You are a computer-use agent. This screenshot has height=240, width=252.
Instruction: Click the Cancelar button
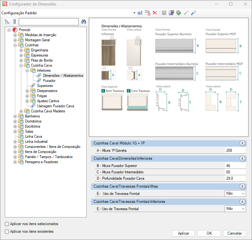coord(235,233)
